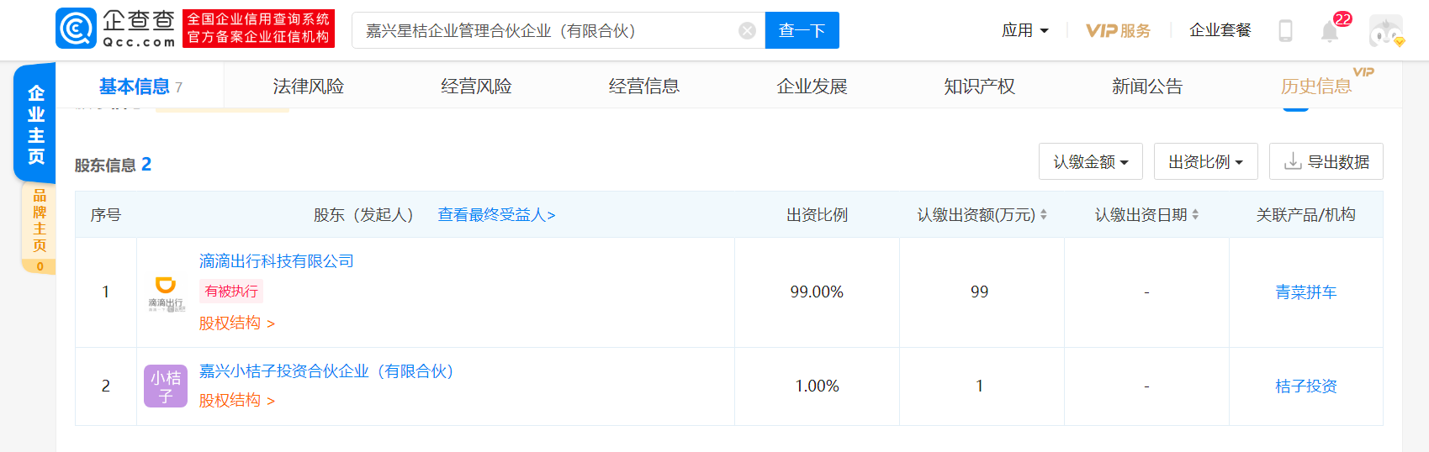Click the company name search input field
Image resolution: width=1429 pixels, height=452 pixels.
click(547, 31)
